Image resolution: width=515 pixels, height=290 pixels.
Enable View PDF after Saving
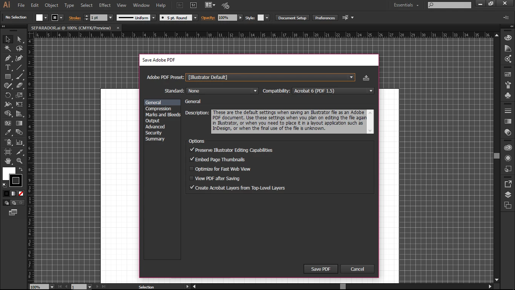click(x=192, y=178)
